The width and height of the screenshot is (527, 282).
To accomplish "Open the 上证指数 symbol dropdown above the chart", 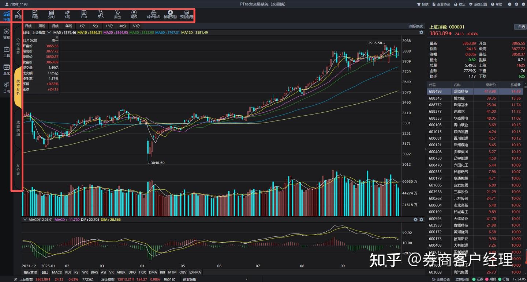I will [49, 32].
